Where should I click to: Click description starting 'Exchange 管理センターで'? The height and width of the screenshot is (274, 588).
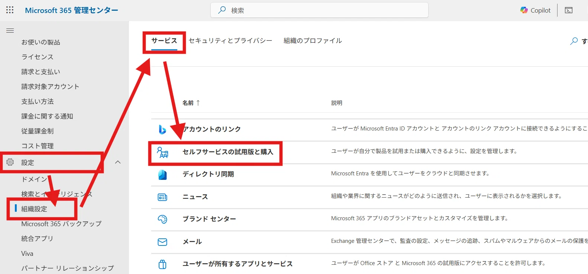point(459,241)
